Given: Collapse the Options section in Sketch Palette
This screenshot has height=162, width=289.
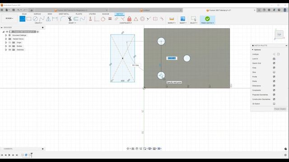Looking at the screenshot, I should [x=253, y=50].
